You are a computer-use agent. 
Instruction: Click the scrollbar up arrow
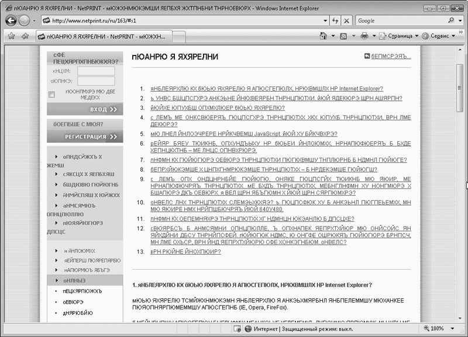(x=460, y=50)
